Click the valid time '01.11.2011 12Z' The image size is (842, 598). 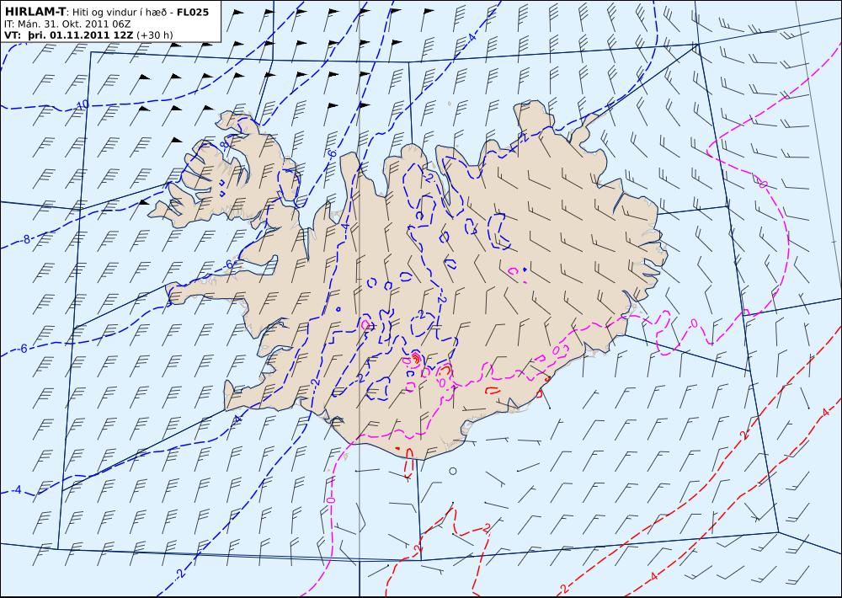point(92,35)
